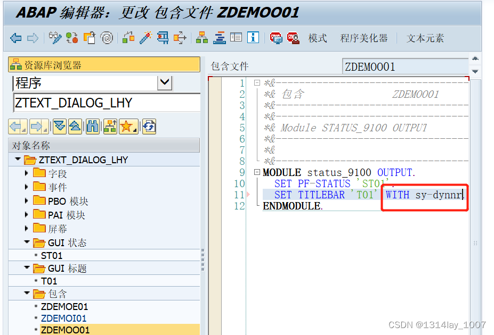Refresh the object list with the refresh icon
This screenshot has height=335, width=494.
148,126
